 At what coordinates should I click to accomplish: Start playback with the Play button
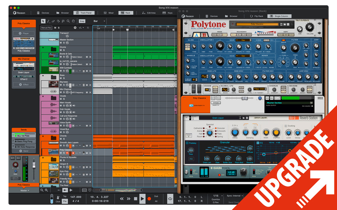pos(142,199)
